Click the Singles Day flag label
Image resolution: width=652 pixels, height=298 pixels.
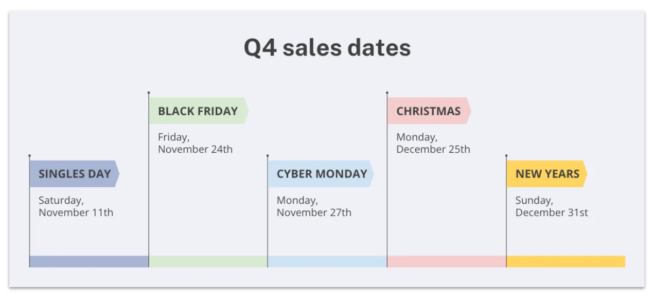point(74,174)
